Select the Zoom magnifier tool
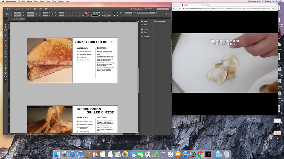The height and width of the screenshot is (159, 284). 6,70
